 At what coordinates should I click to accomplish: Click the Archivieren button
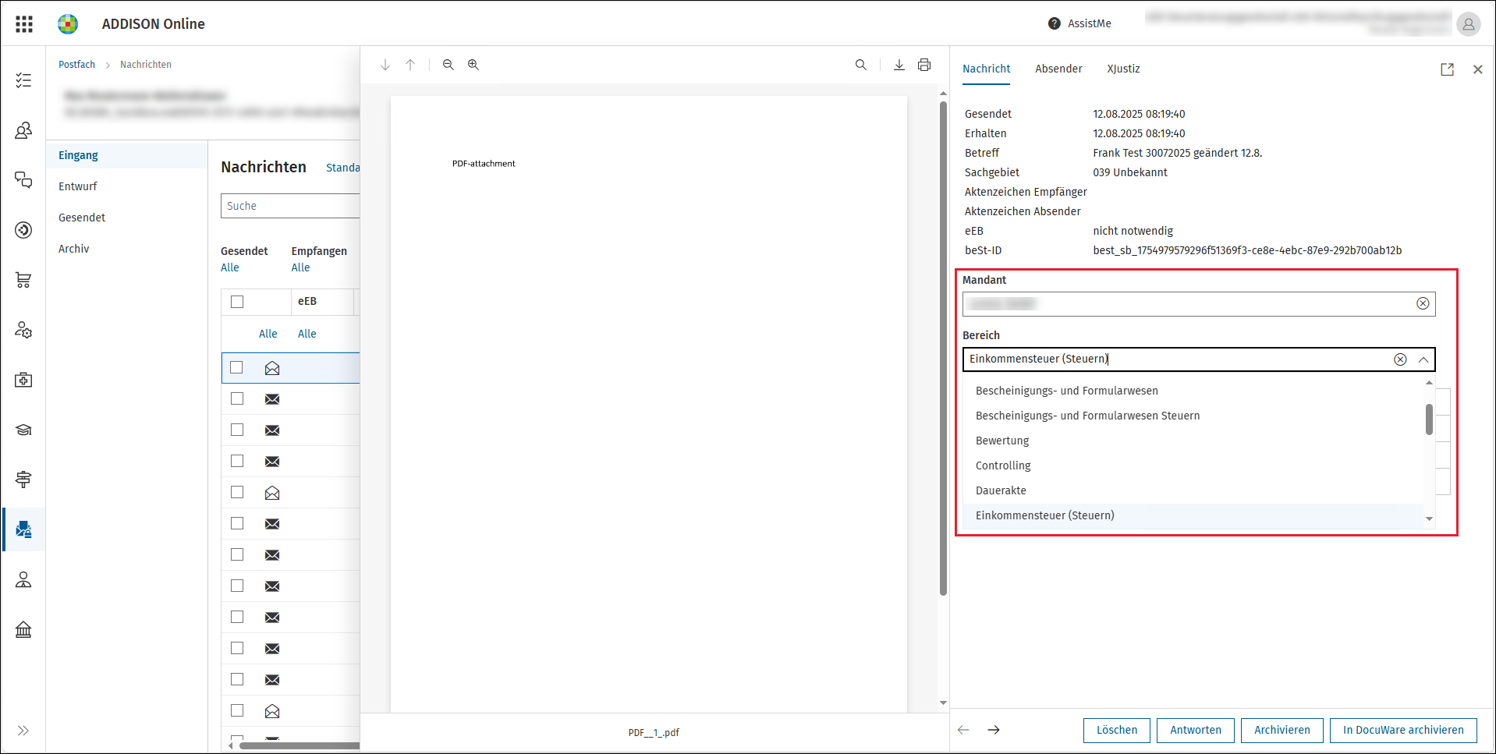click(1282, 730)
